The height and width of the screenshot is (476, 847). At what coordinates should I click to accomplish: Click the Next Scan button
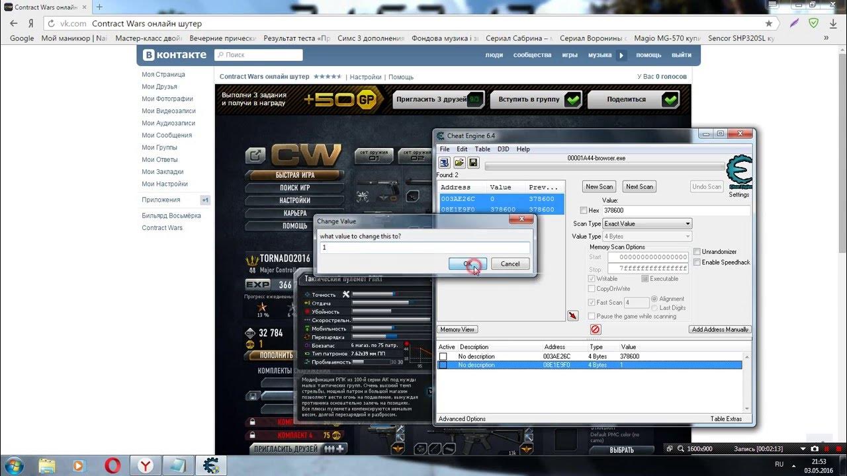point(639,186)
